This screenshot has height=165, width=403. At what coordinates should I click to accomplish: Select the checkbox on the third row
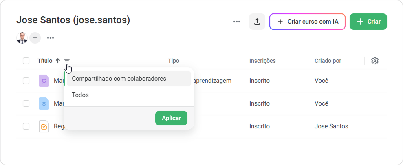[x=26, y=126]
